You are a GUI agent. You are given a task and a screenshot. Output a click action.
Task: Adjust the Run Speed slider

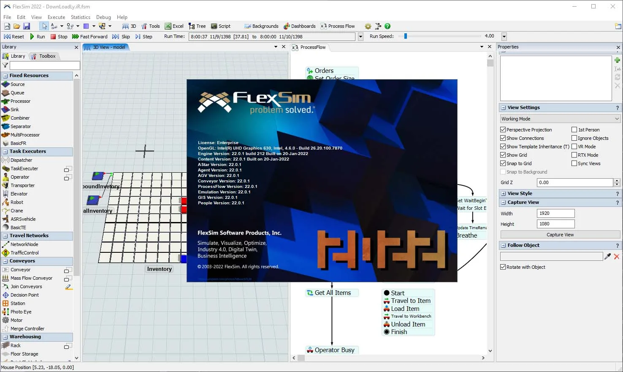(406, 36)
